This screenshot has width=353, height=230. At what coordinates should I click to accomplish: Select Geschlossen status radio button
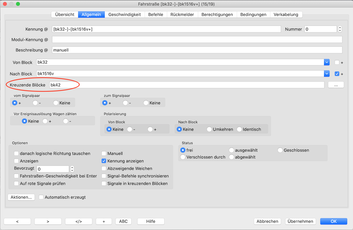(280, 150)
